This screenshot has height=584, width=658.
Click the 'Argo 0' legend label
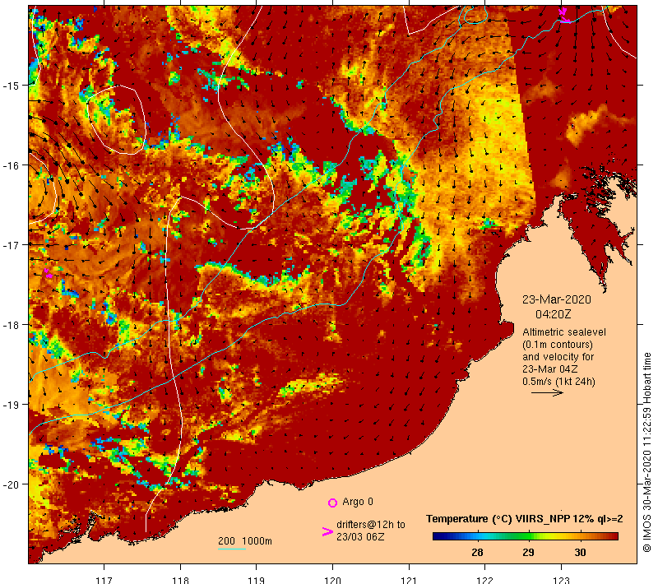click(358, 502)
